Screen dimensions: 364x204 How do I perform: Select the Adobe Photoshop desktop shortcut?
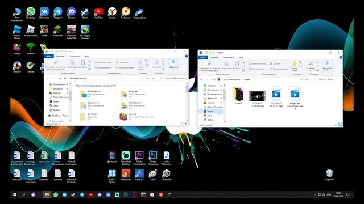click(x=153, y=158)
